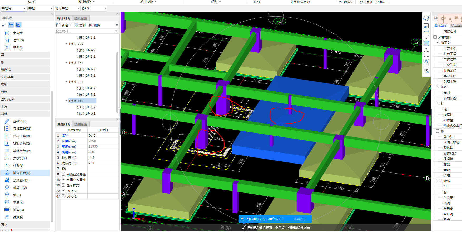Pick the 基础板带(W) icon

click(7, 151)
